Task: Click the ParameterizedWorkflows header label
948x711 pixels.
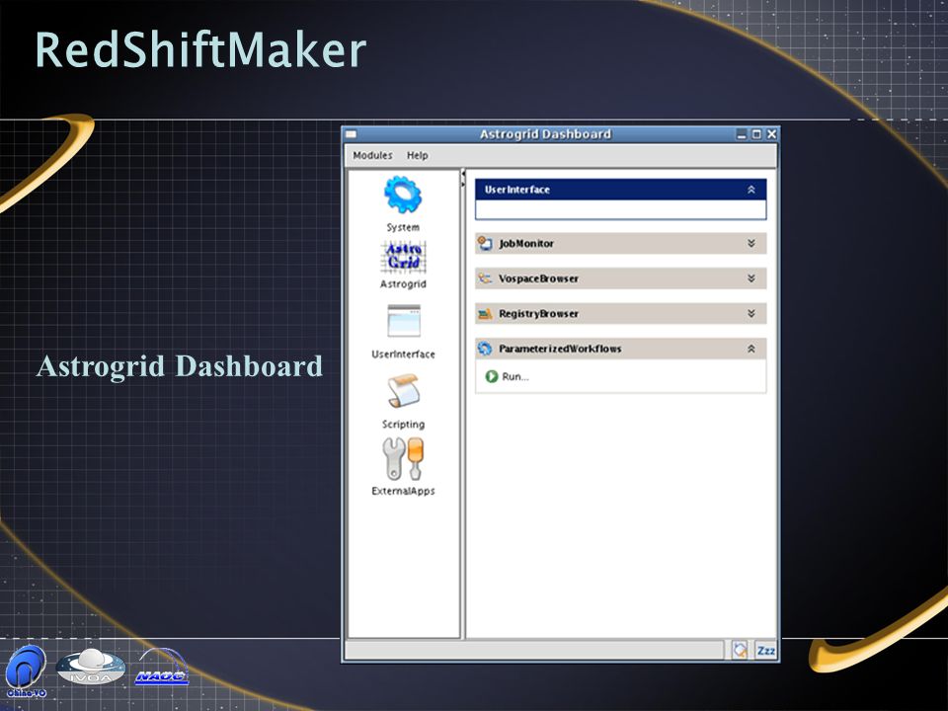Action: 560,349
